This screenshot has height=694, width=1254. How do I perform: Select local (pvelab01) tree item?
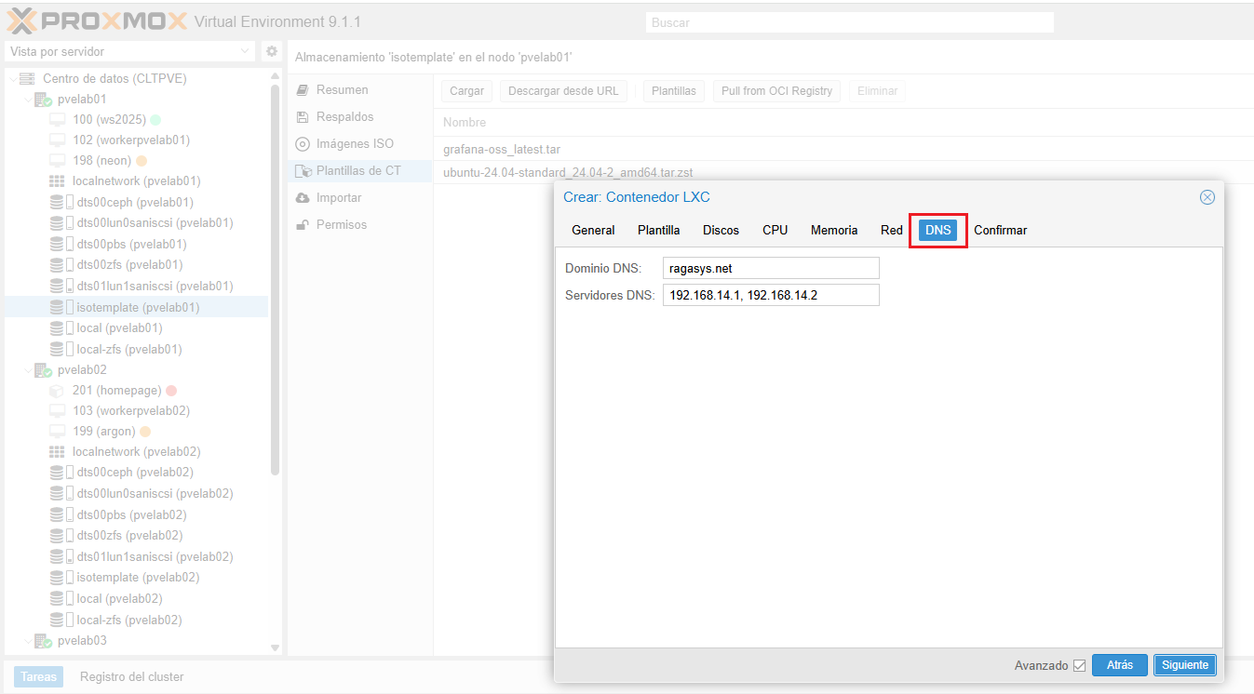pos(136,327)
